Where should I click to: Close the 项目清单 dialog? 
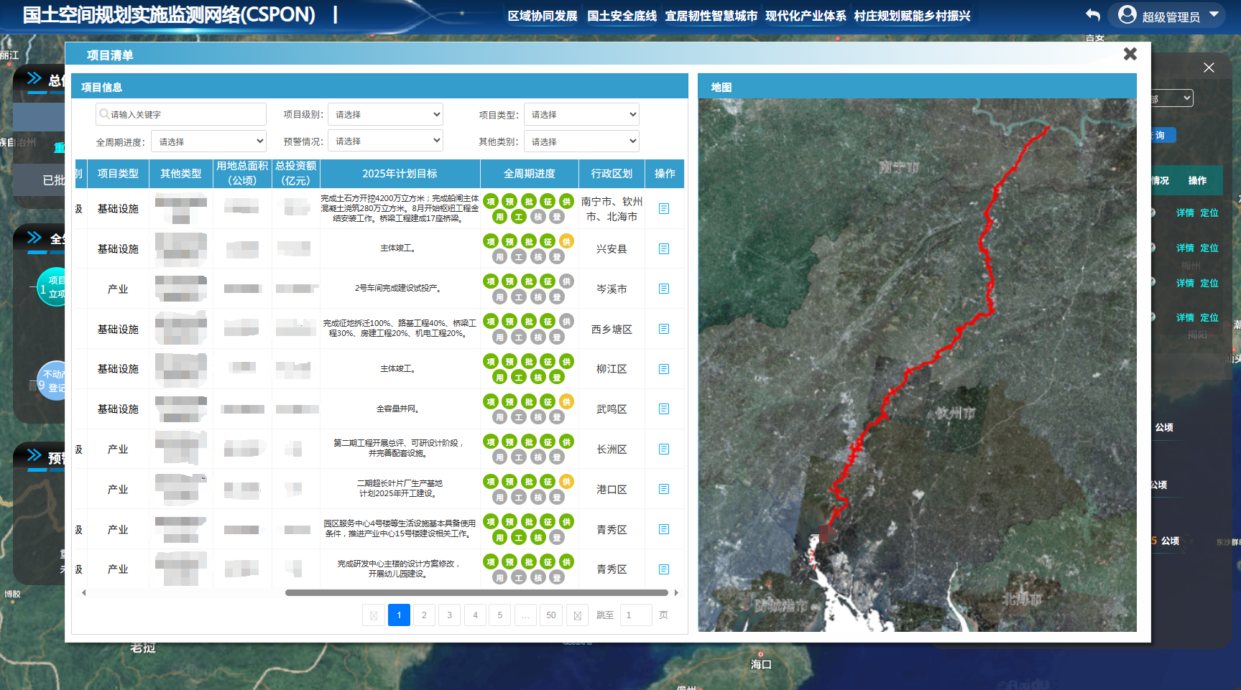1130,55
